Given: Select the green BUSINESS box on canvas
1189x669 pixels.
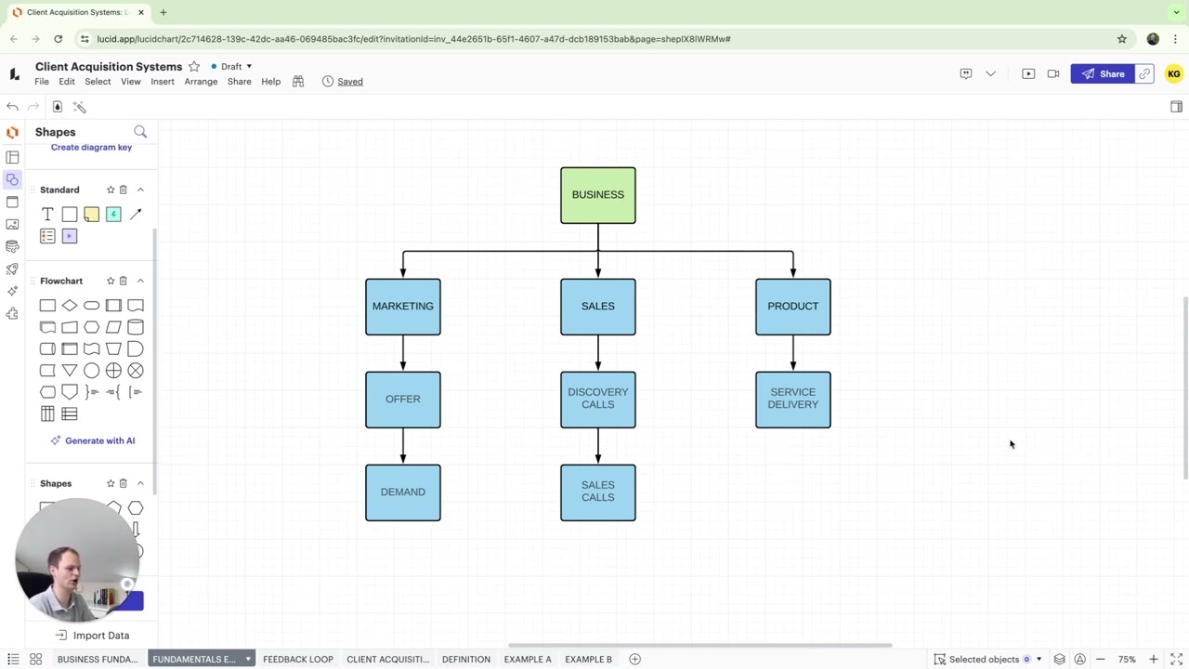Looking at the screenshot, I should [598, 195].
